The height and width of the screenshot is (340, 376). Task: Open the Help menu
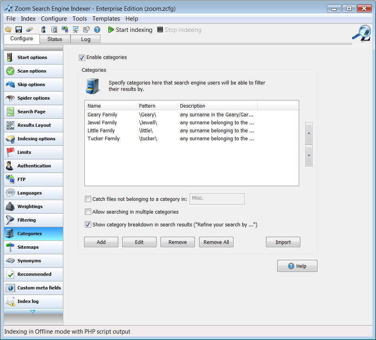click(132, 19)
